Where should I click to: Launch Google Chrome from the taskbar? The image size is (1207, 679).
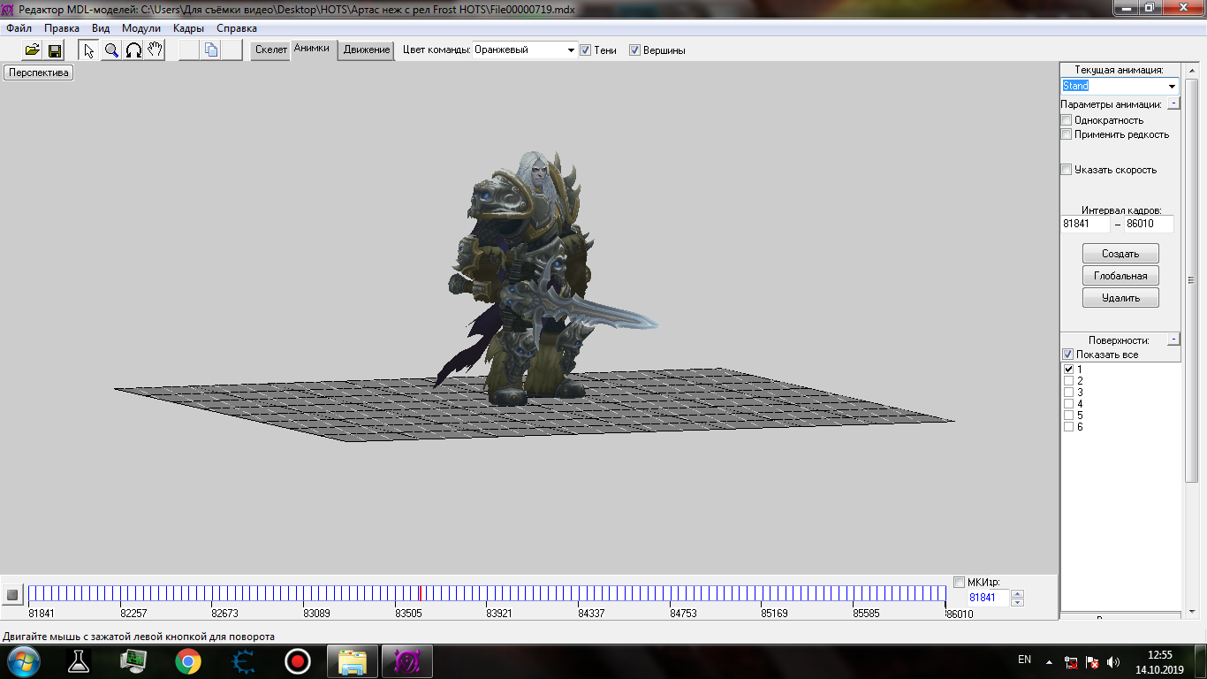(187, 661)
